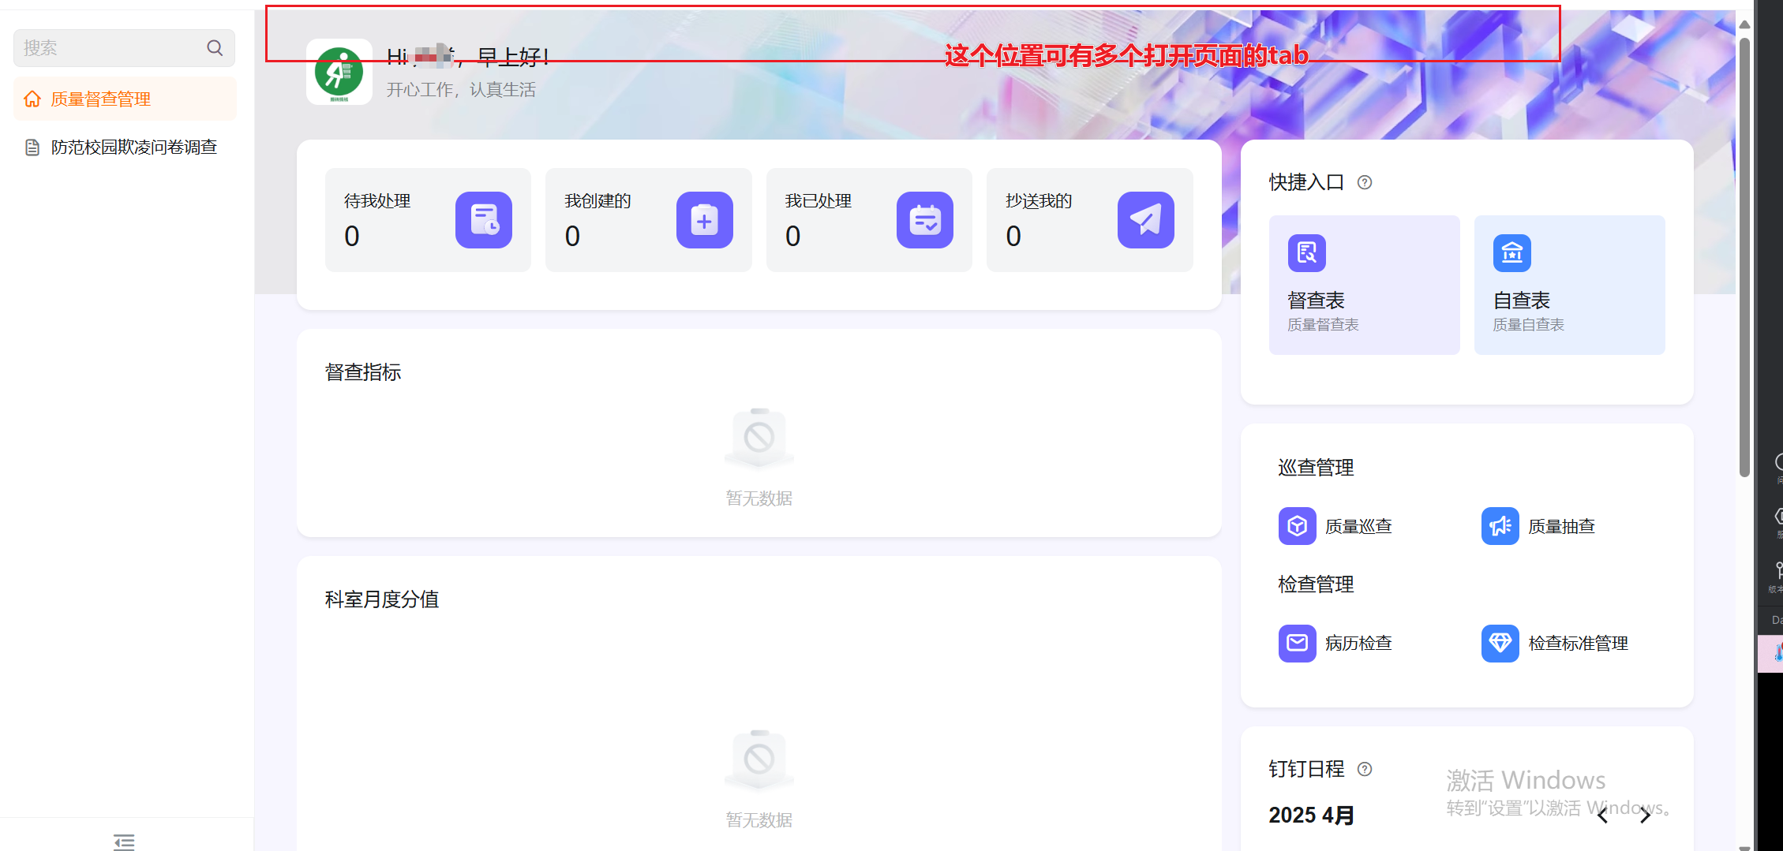Open the 质量巡查 link
This screenshot has height=851, width=1783.
tap(1358, 527)
